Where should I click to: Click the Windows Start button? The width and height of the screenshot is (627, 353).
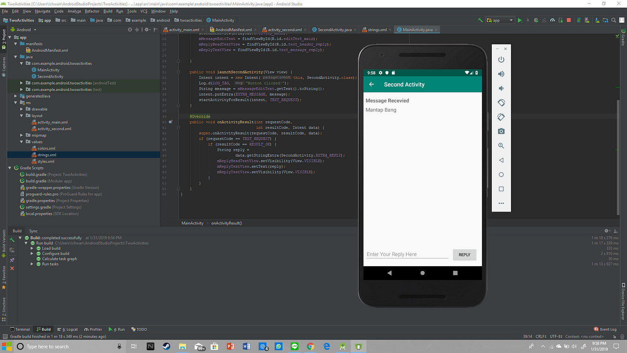pos(7,346)
